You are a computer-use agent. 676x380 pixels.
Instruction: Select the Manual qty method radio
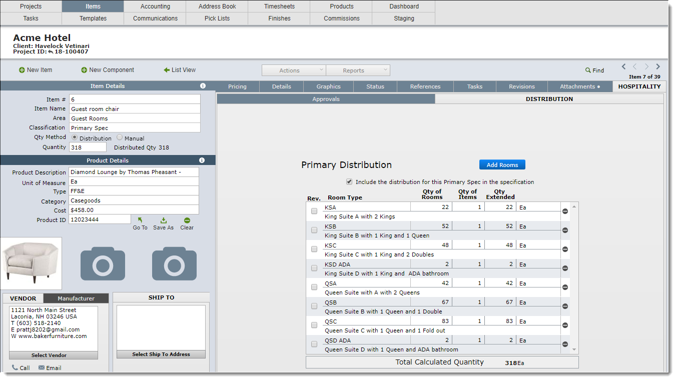click(120, 137)
